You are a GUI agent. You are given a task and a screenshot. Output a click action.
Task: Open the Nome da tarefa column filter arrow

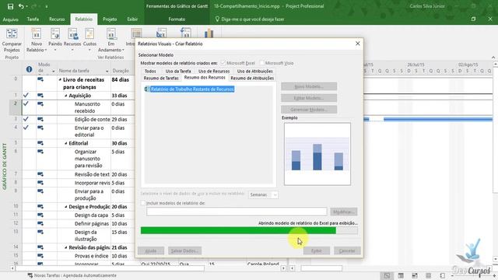click(107, 71)
